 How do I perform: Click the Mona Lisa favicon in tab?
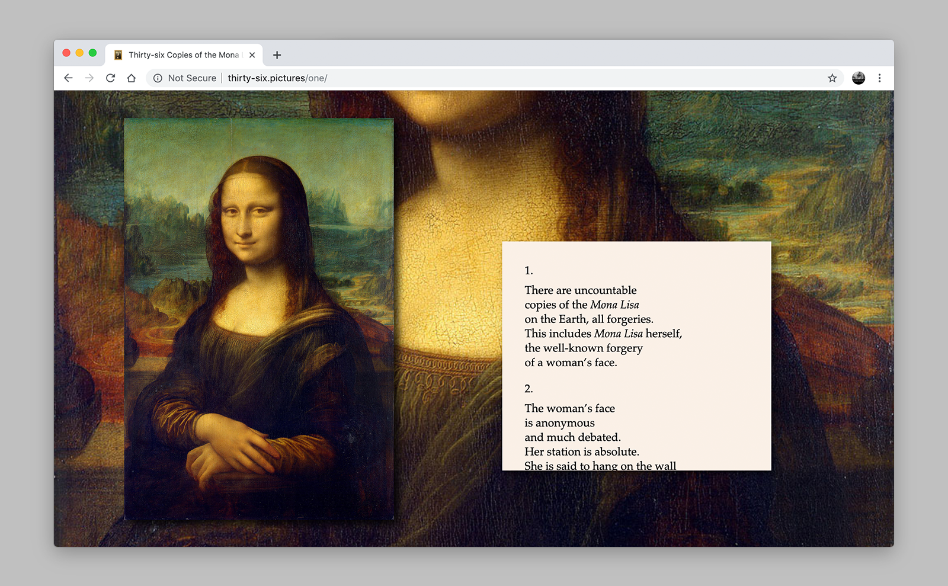point(118,55)
